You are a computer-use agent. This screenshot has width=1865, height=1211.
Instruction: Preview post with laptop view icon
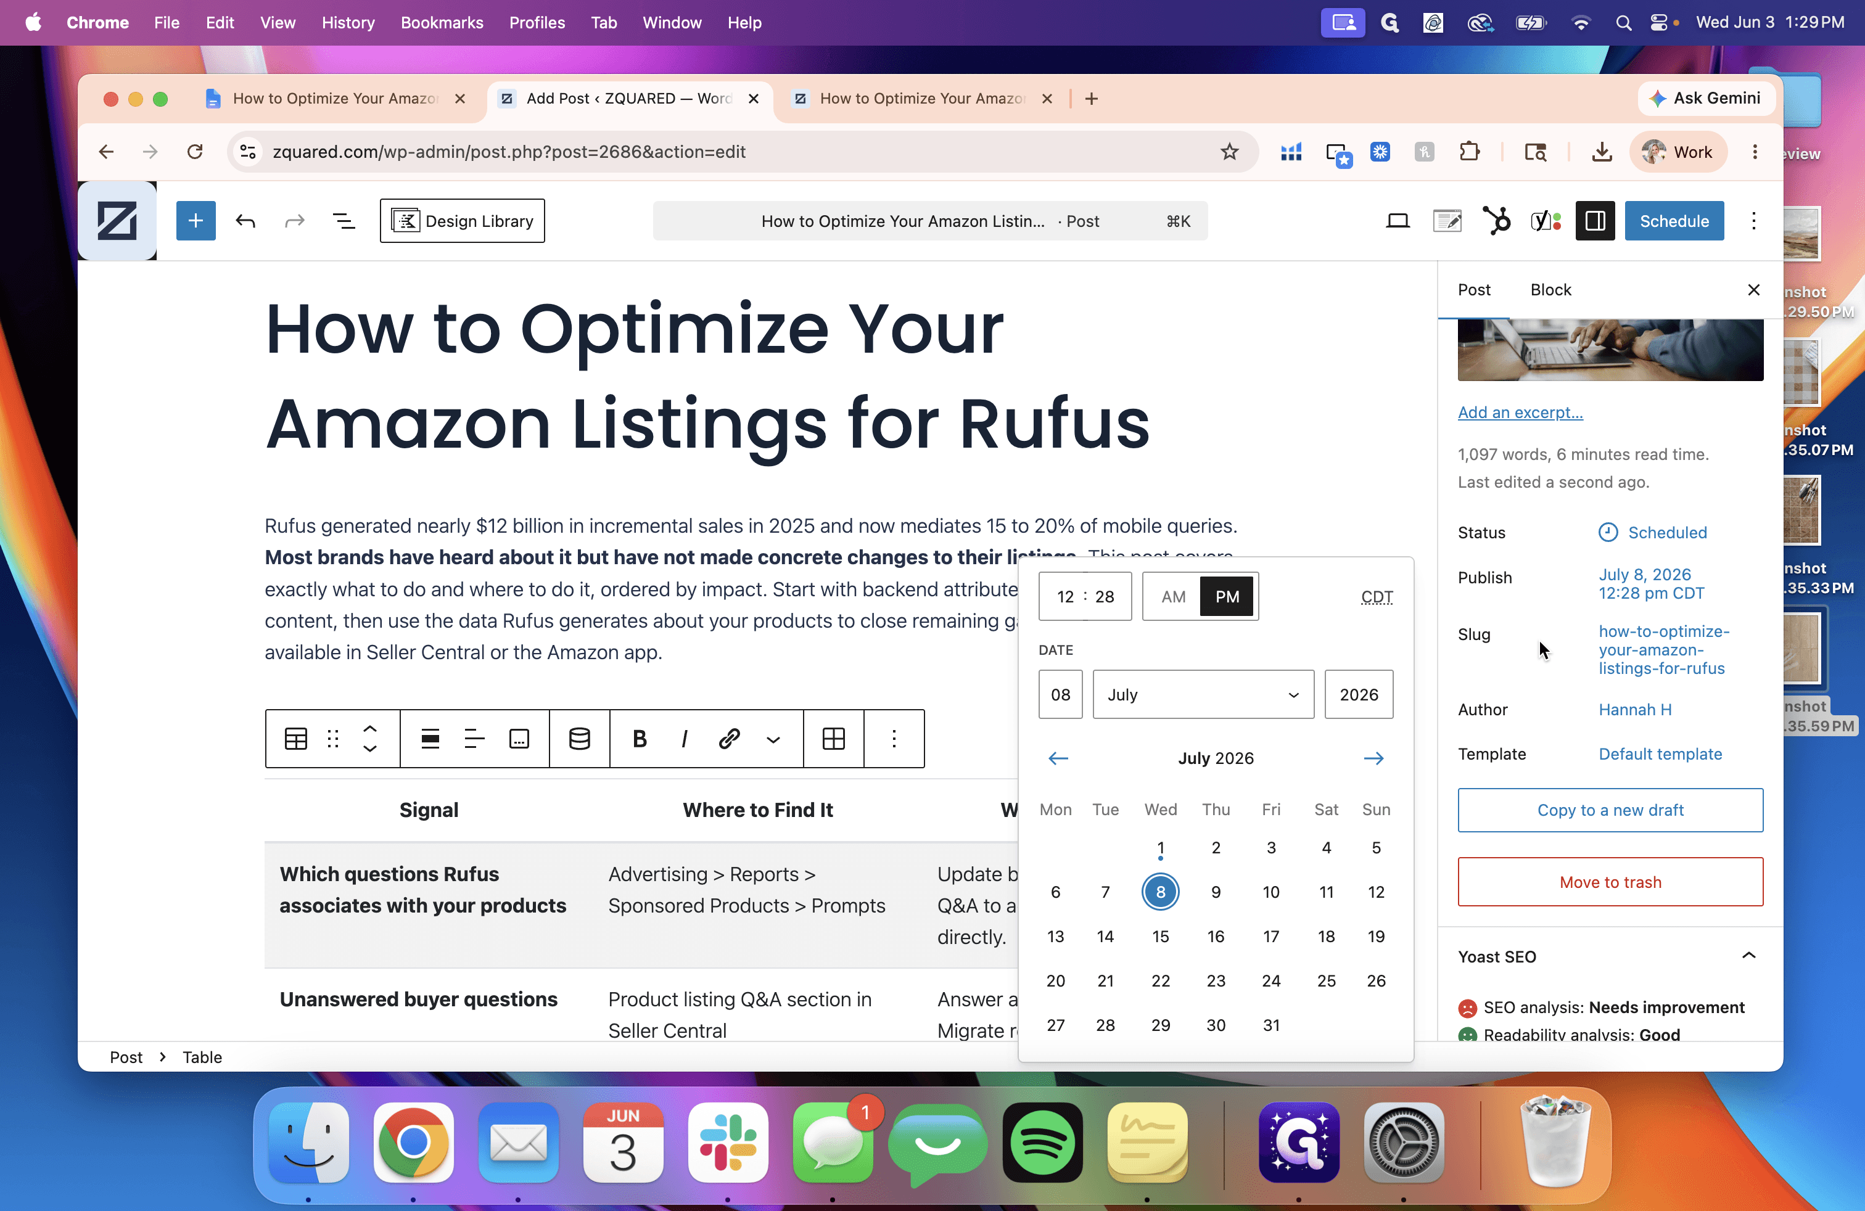[x=1397, y=221]
